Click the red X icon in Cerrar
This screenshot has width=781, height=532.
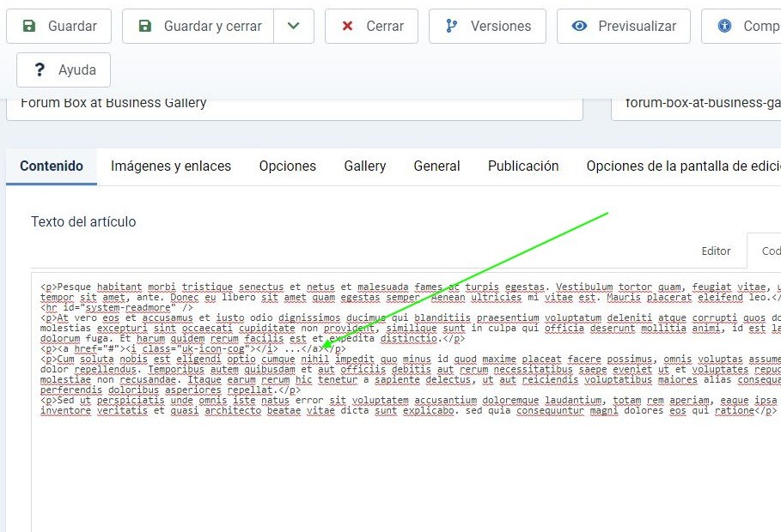point(348,26)
